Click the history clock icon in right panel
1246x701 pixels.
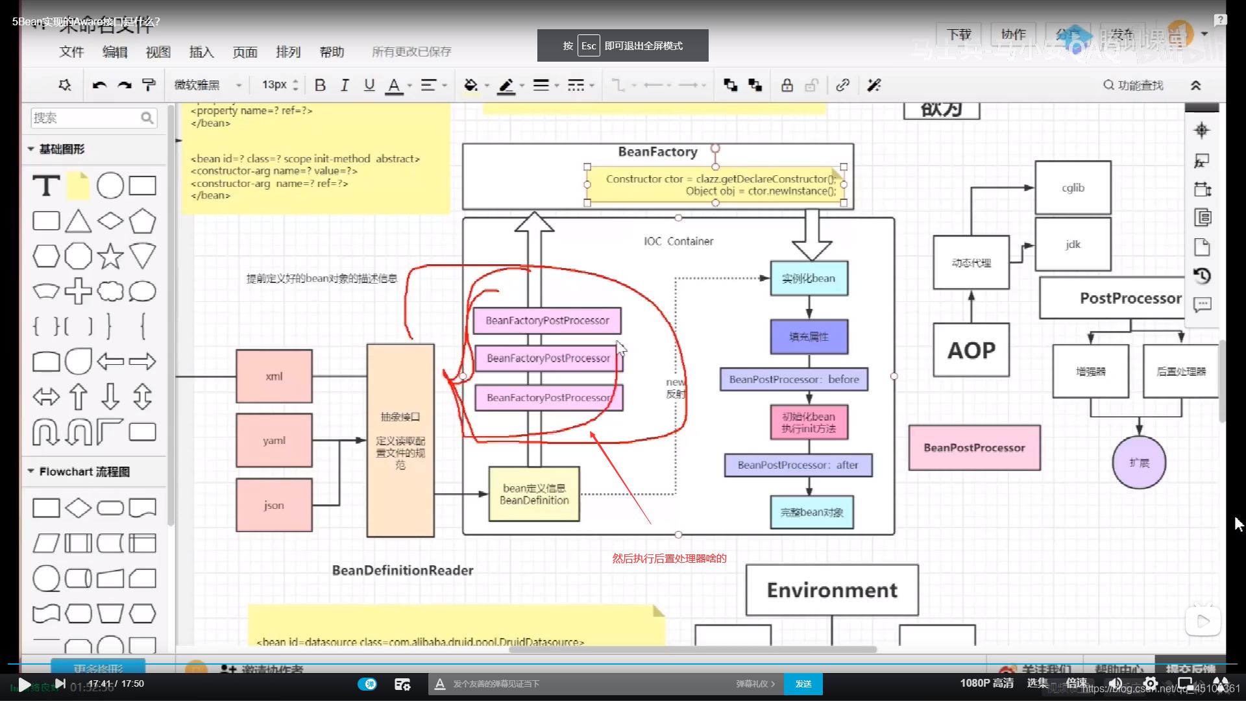coord(1202,276)
